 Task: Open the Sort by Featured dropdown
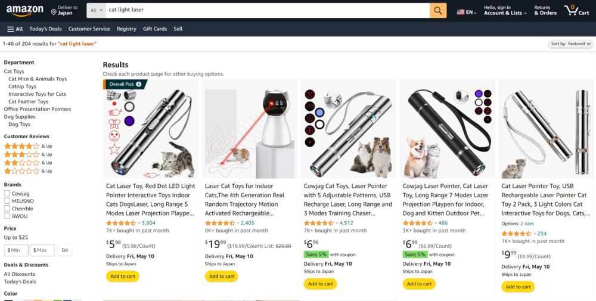(x=571, y=44)
